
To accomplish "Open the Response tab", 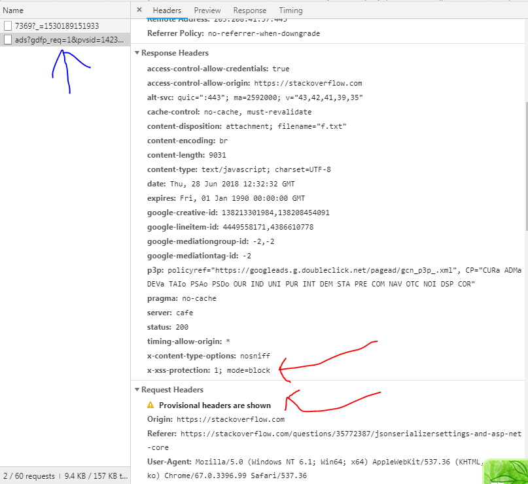I will (250, 10).
